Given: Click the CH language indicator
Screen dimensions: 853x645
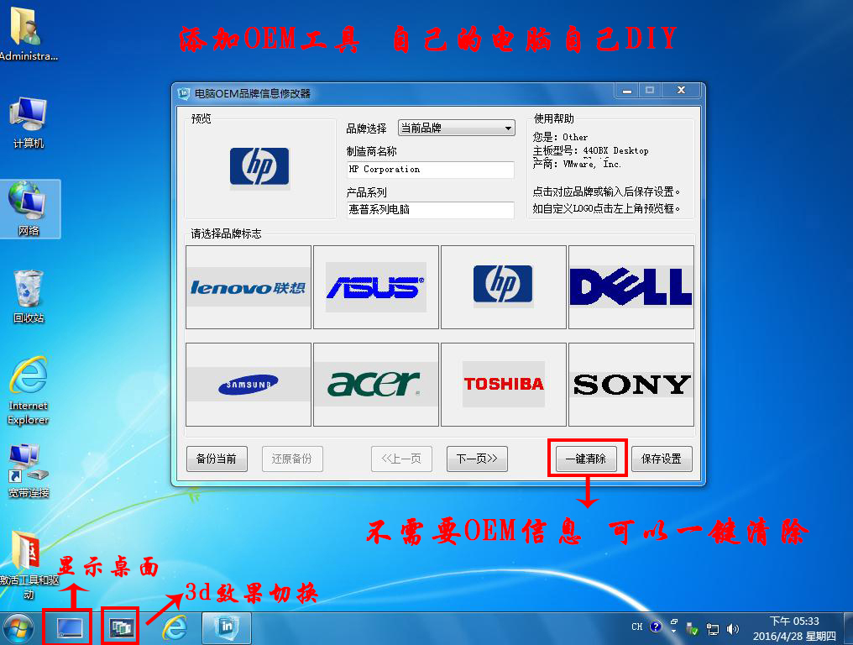Looking at the screenshot, I should point(637,627).
